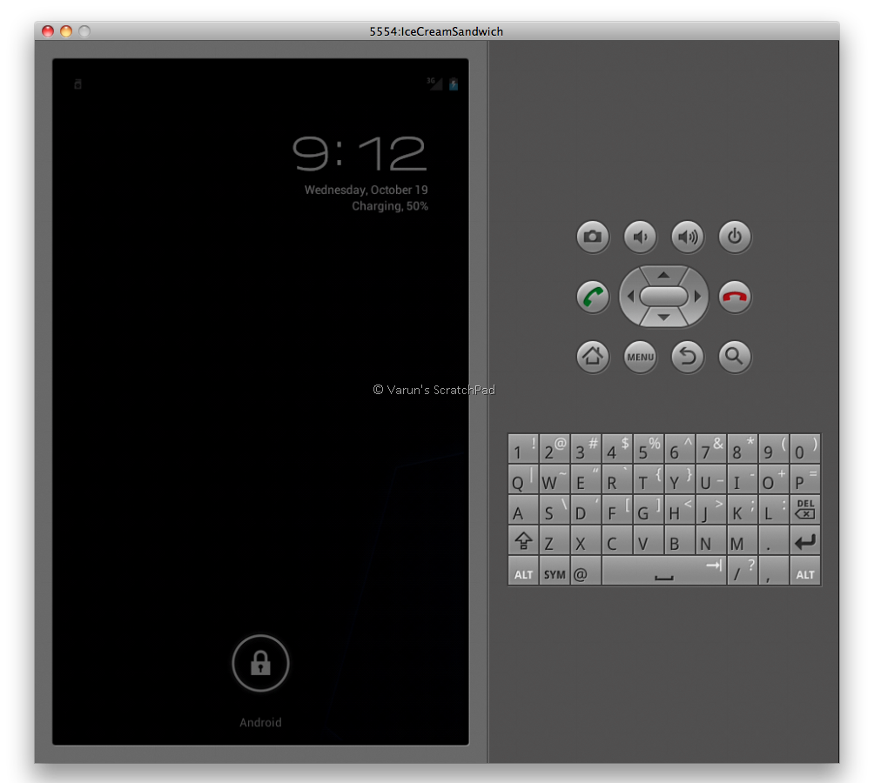Click the T key

coord(649,479)
